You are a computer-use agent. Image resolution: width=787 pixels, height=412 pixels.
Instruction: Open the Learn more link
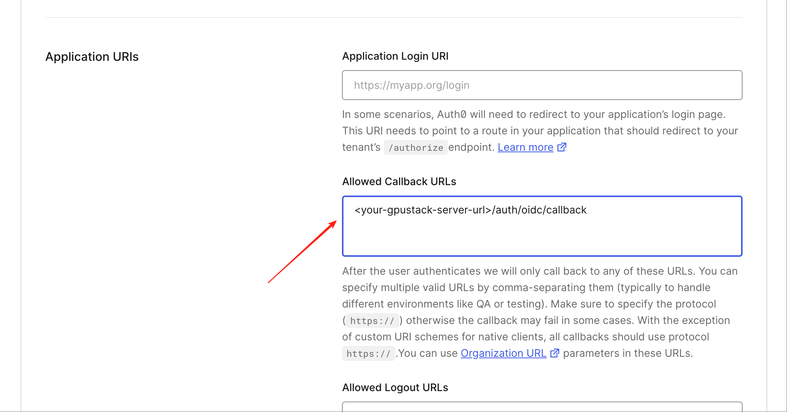(525, 147)
